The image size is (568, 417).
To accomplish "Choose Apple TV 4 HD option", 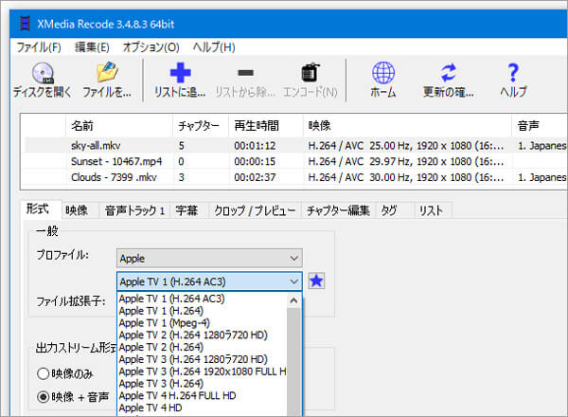I will click(203, 408).
